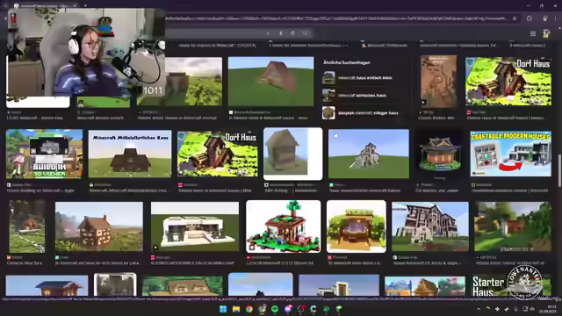Bookmark this page with the star icon
The image size is (562, 316).
tap(515, 18)
